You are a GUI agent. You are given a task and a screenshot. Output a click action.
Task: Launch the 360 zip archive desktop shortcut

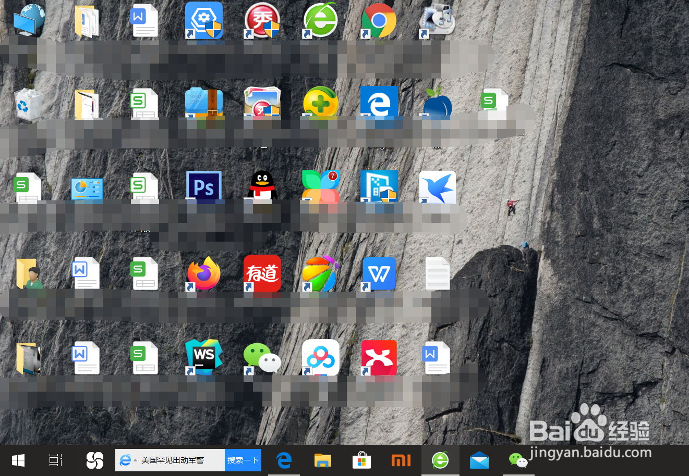(x=203, y=104)
